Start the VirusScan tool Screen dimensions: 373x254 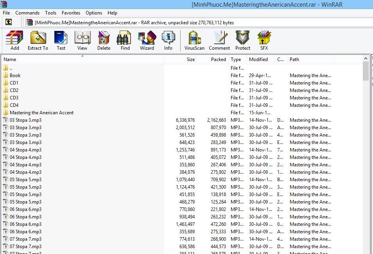(x=194, y=40)
